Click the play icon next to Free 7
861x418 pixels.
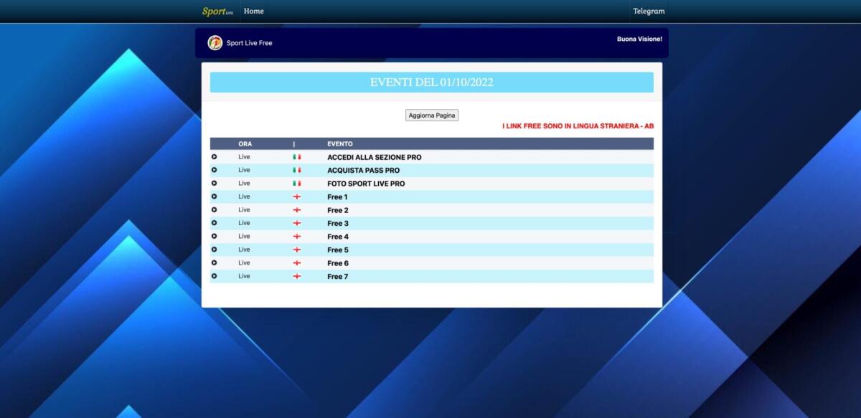[x=213, y=276]
